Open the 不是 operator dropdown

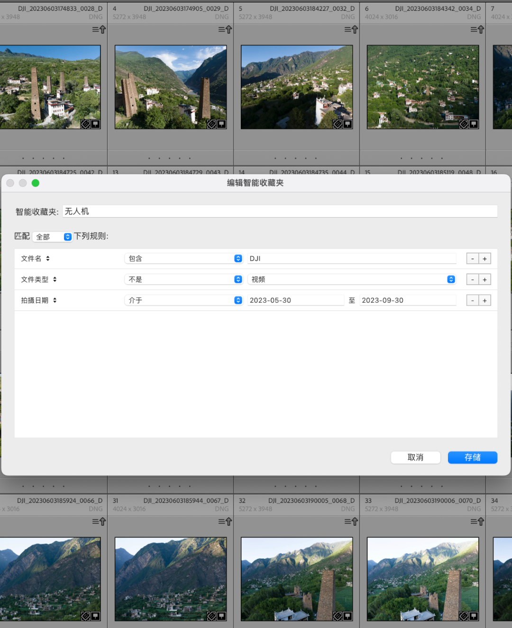184,279
